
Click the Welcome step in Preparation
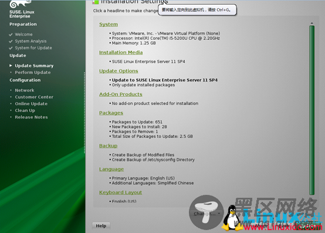click(x=23, y=35)
